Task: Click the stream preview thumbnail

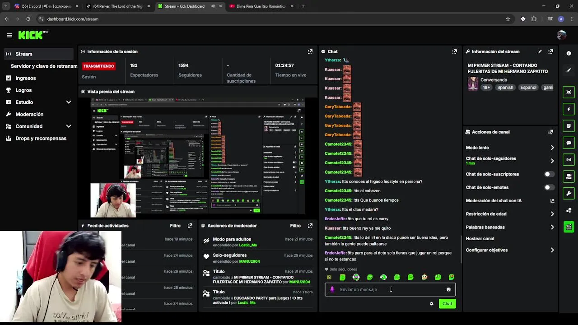Action: tap(198, 157)
